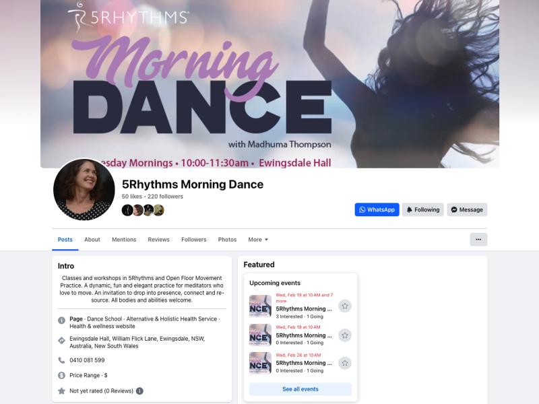Star the Feb 19 event with 0 Interested
Screen dimensions: 539x404
pos(345,335)
